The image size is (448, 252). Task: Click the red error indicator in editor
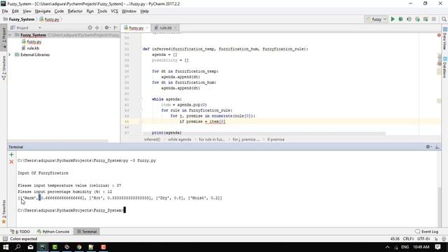tap(439, 35)
